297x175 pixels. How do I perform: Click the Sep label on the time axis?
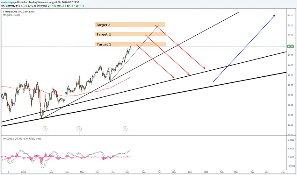tap(144, 172)
